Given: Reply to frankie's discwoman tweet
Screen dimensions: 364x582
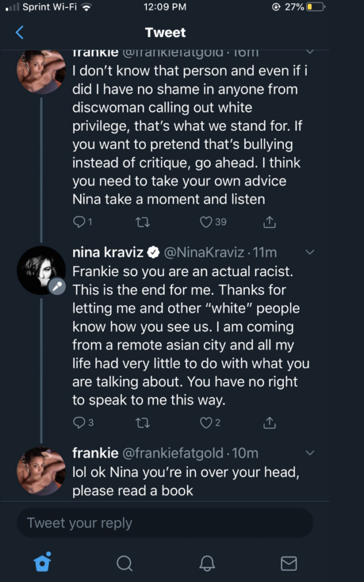Looking at the screenshot, I should (80, 222).
